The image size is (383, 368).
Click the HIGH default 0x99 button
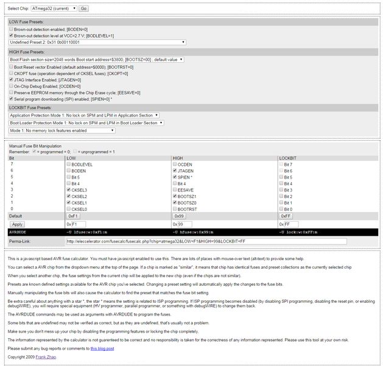click(179, 216)
